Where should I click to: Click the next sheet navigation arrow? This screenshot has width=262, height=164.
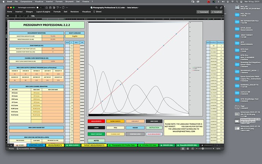11,145
